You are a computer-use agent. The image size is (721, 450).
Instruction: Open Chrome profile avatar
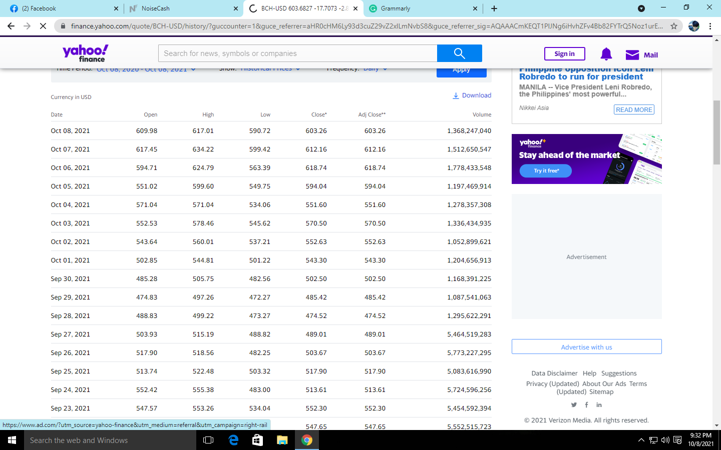click(694, 26)
